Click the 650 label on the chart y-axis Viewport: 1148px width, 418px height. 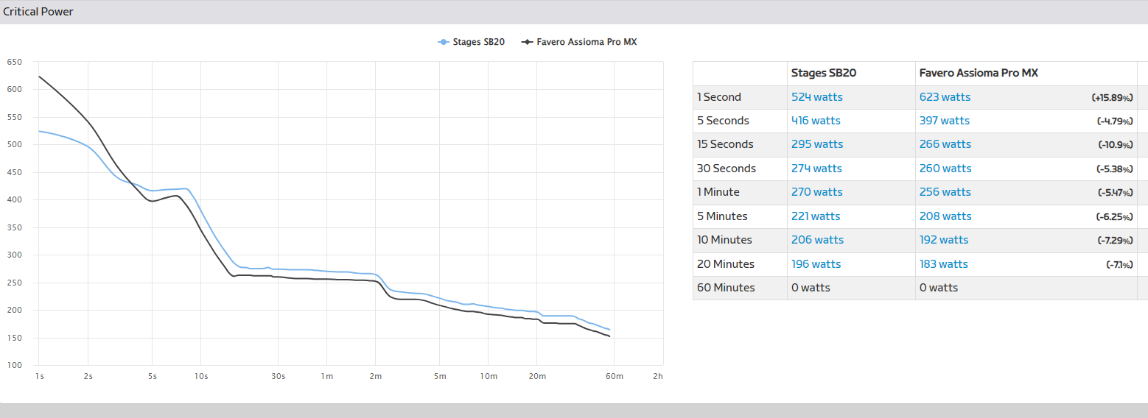click(14, 62)
